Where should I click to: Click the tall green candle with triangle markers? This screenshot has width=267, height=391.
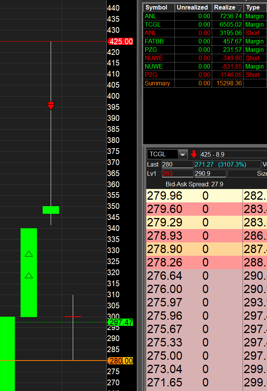(29, 272)
